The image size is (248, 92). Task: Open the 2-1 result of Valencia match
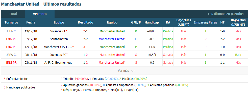[85, 31]
